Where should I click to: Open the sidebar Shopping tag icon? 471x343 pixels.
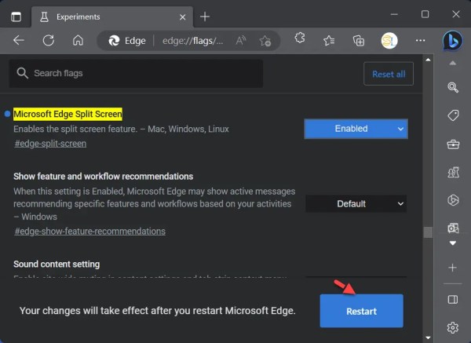tap(453, 115)
